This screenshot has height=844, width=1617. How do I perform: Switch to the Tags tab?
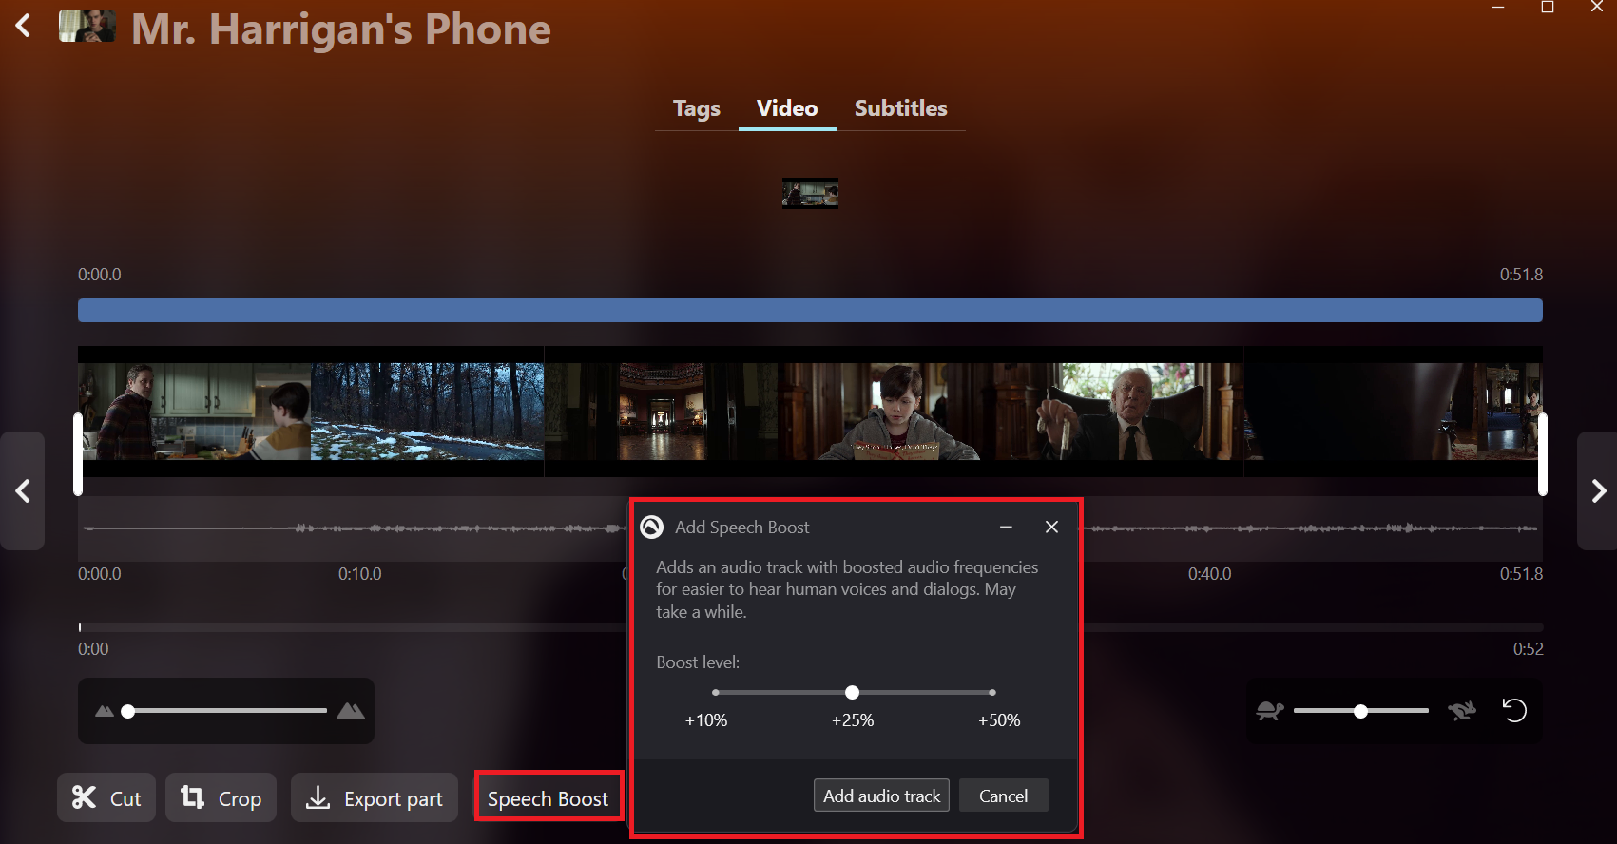click(697, 108)
